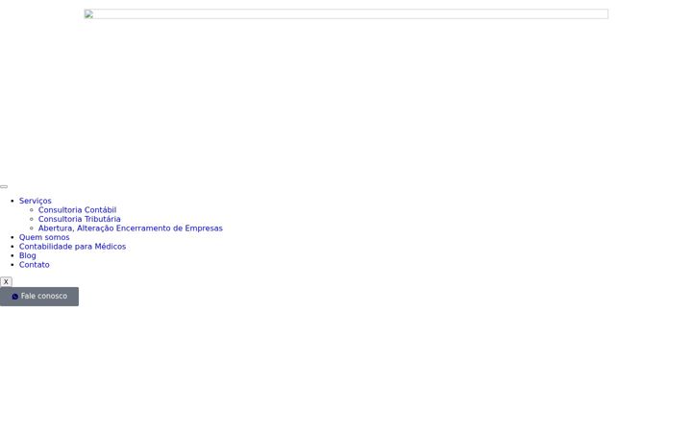The image size is (692, 432).
Task: Toggle the small menu button above Serviços
Action: click(x=4, y=187)
